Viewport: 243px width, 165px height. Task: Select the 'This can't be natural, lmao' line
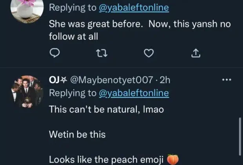tap(106, 110)
